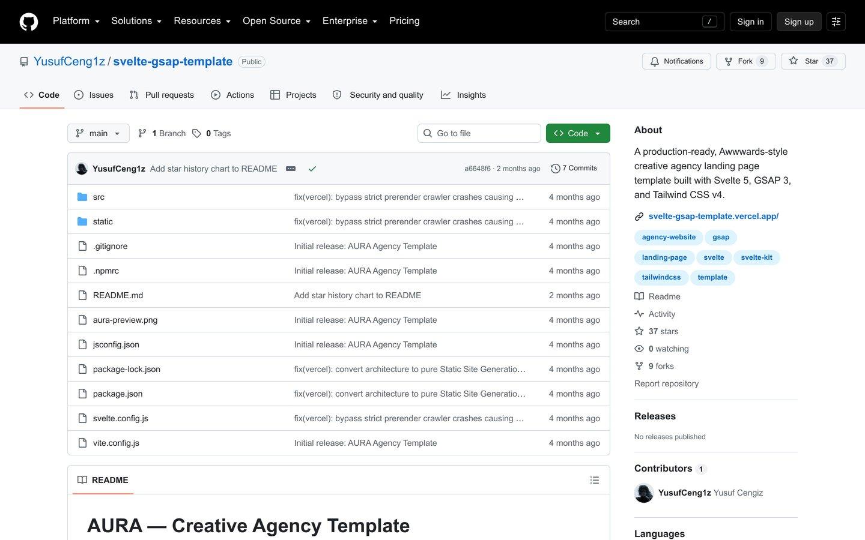Click the star icon next to 37 stars

point(639,331)
